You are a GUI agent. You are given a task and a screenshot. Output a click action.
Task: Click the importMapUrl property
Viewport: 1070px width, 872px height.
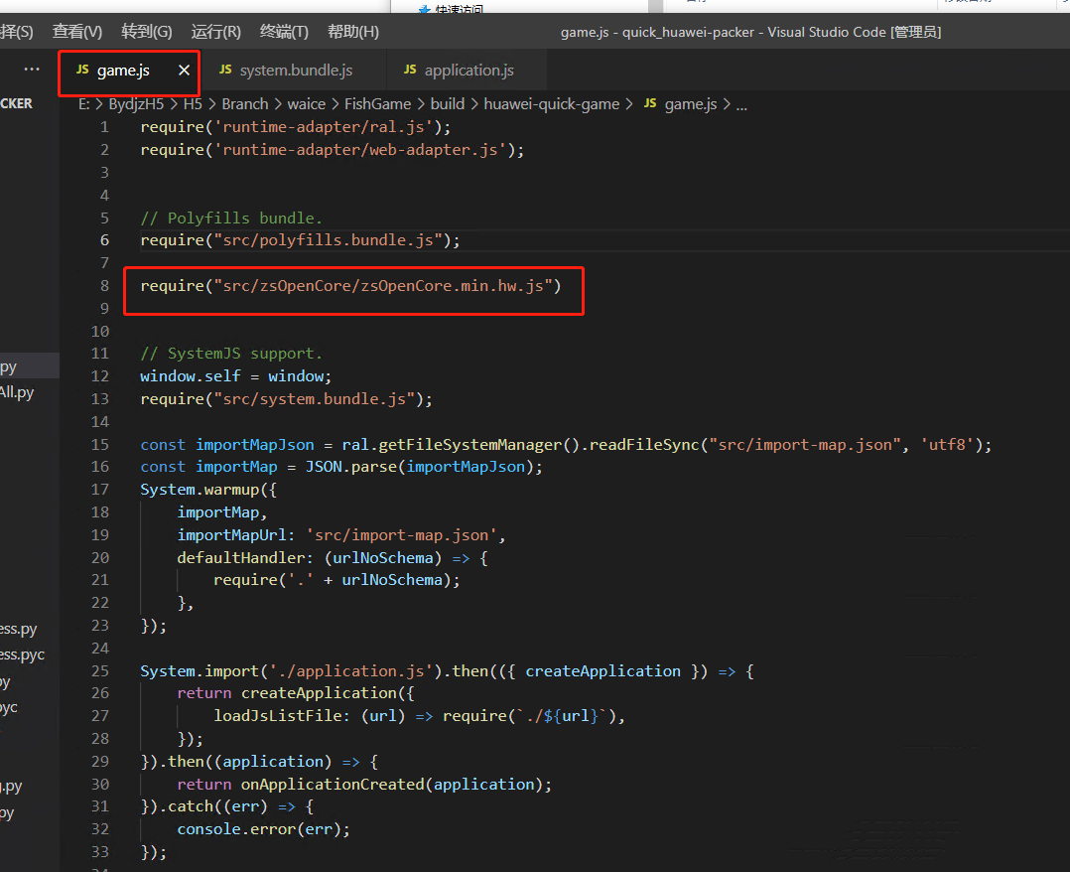point(231,535)
